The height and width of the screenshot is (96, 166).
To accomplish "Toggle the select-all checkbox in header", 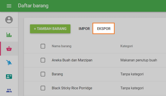I will [43, 46].
